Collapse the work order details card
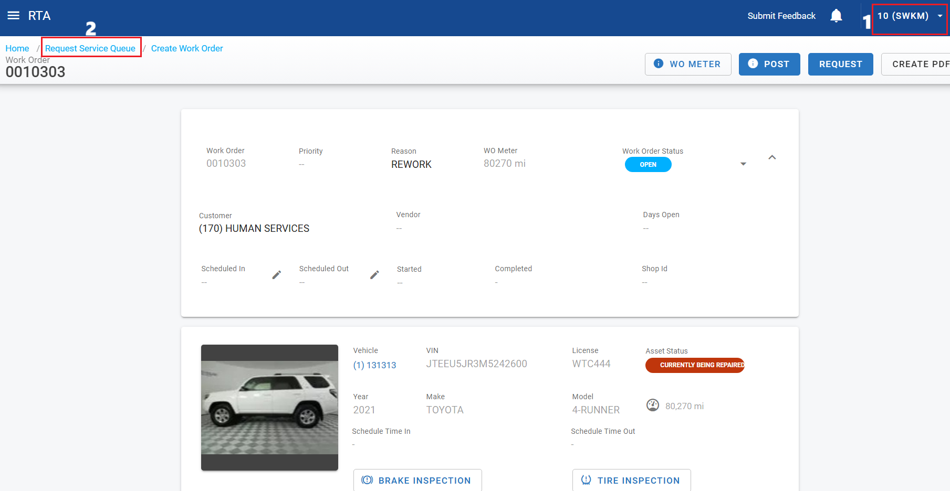The image size is (950, 491). coord(772,157)
